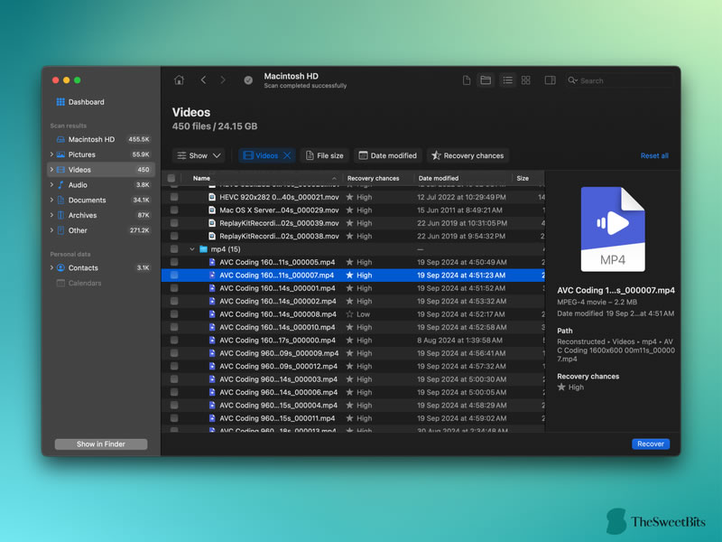
Task: Open the Recovery chances filter
Action: (x=467, y=155)
